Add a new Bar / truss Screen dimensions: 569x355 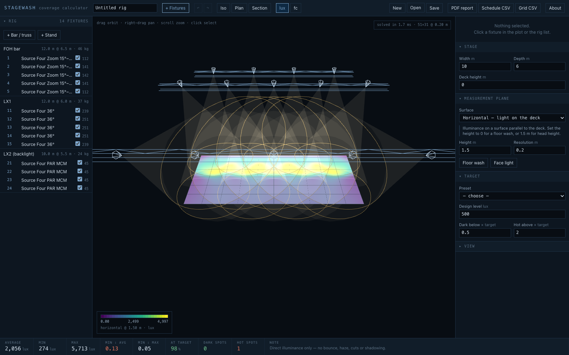(x=19, y=35)
